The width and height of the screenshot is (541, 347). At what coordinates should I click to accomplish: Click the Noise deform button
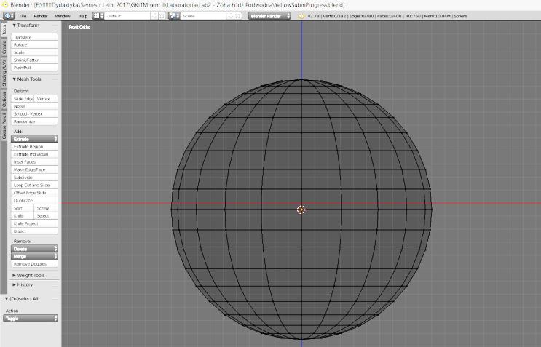coord(34,106)
